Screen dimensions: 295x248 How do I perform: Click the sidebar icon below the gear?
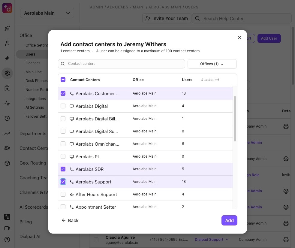[x=7, y=88]
